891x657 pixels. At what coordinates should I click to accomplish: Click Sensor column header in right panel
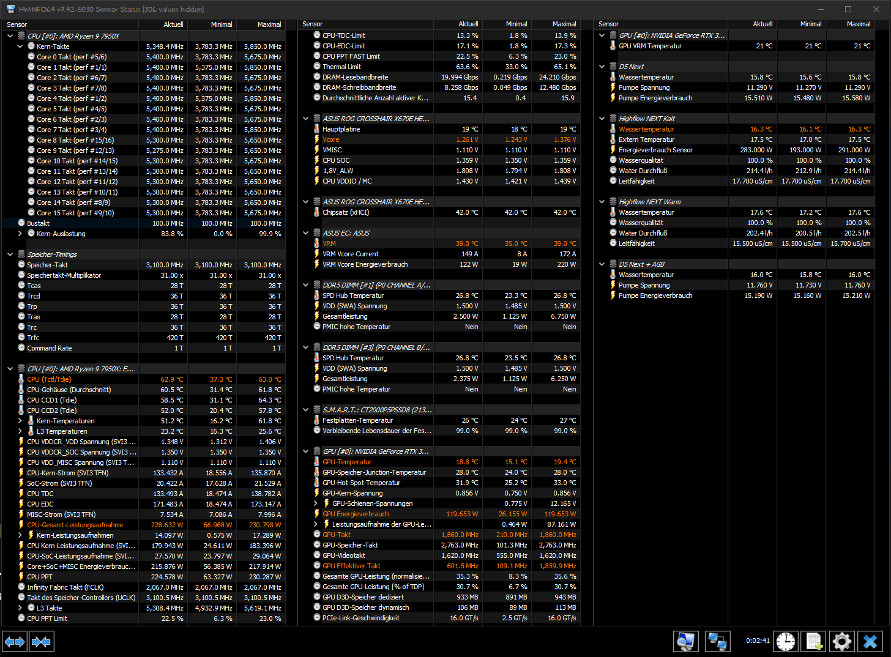(661, 24)
